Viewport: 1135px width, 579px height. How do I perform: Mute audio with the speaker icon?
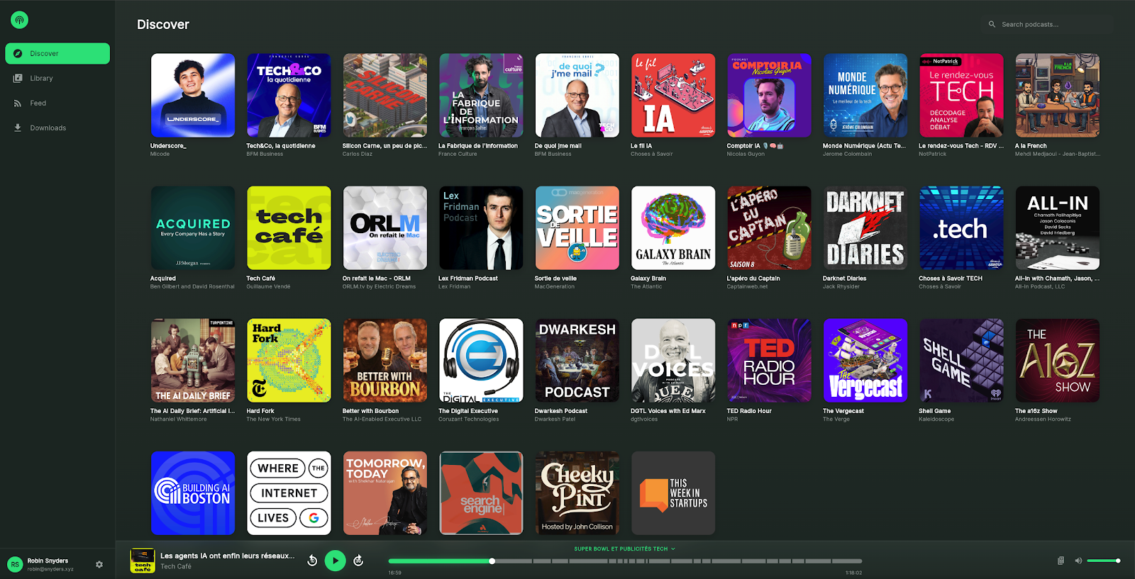tap(1078, 561)
